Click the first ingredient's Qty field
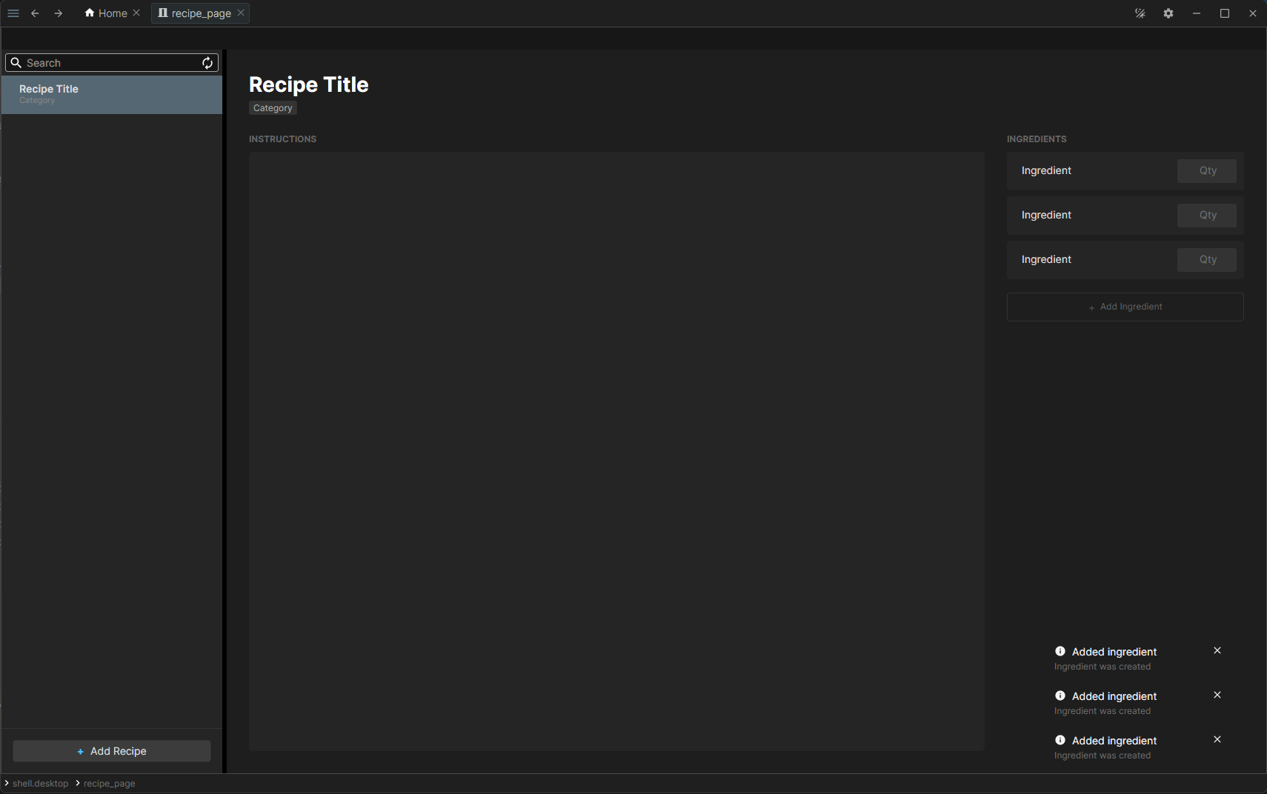Image resolution: width=1267 pixels, height=794 pixels. coord(1207,171)
